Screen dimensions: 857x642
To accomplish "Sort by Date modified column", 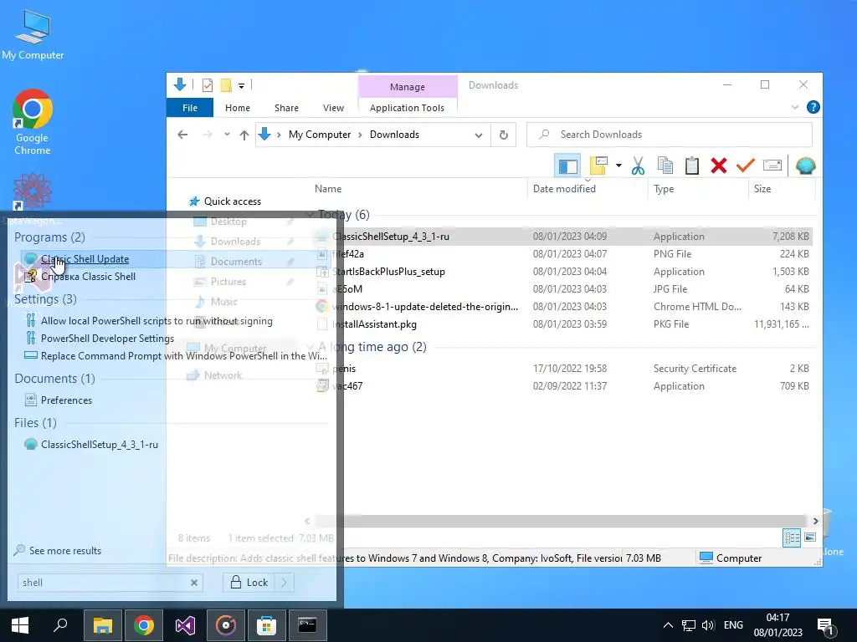I will (564, 189).
